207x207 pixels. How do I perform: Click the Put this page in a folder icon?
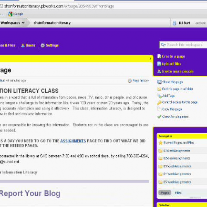(159, 89)
